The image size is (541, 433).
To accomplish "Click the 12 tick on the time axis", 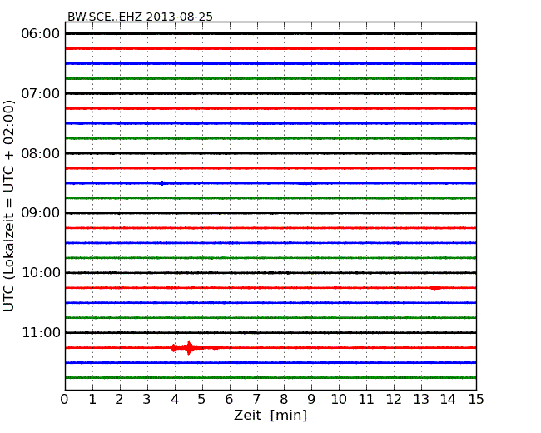I will click(394, 399).
